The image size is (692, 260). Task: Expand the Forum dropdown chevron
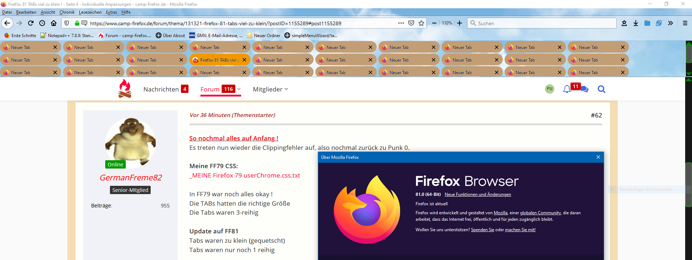click(239, 89)
